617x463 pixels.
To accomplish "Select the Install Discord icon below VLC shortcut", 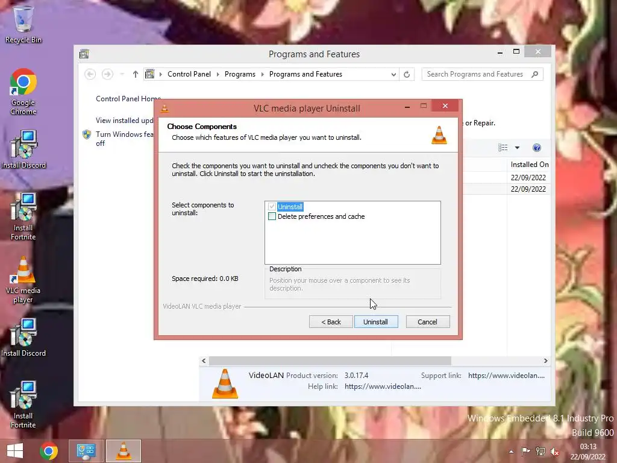I will point(23,338).
